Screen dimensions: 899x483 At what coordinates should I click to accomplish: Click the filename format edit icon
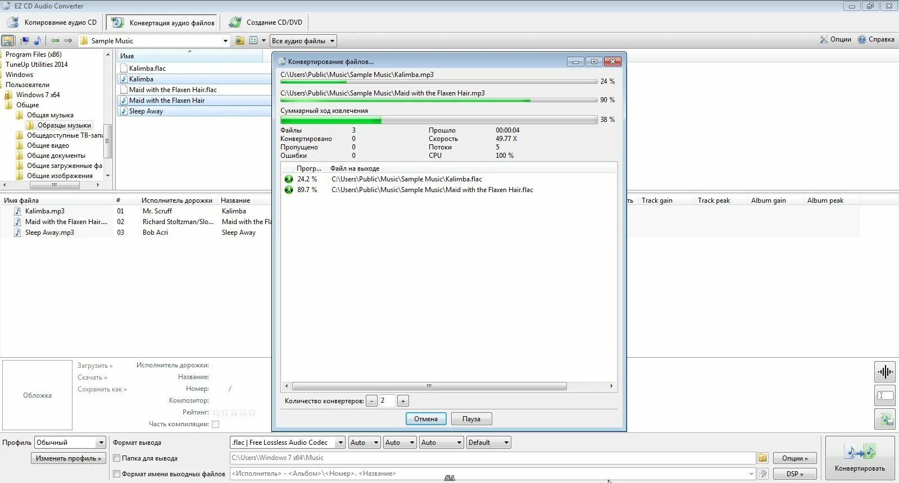pyautogui.click(x=762, y=474)
